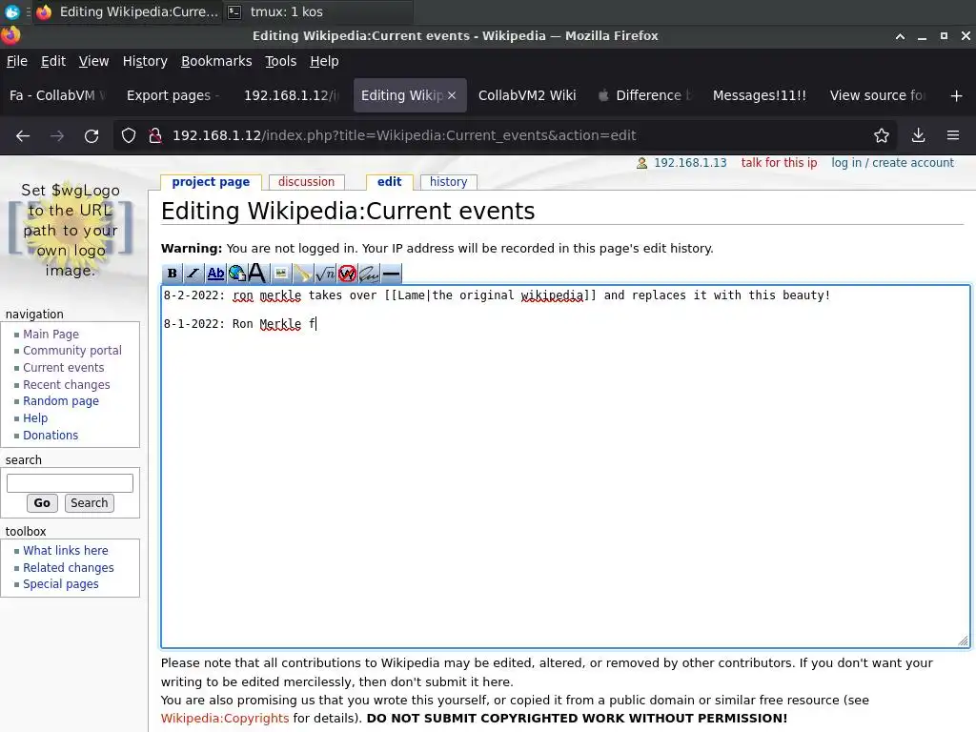Open the Related changes link

click(69, 568)
